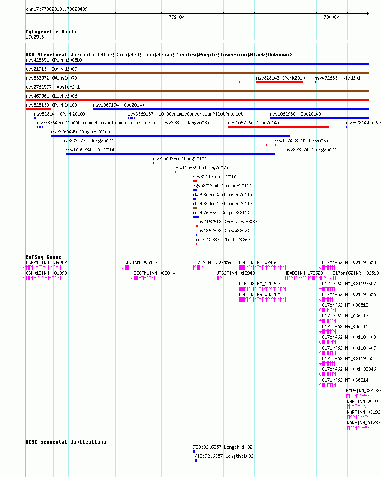Viewport: 381px width, 477px height.
Task: Open dgv5803n54 (Cooper2011) label
Action: click(223, 195)
